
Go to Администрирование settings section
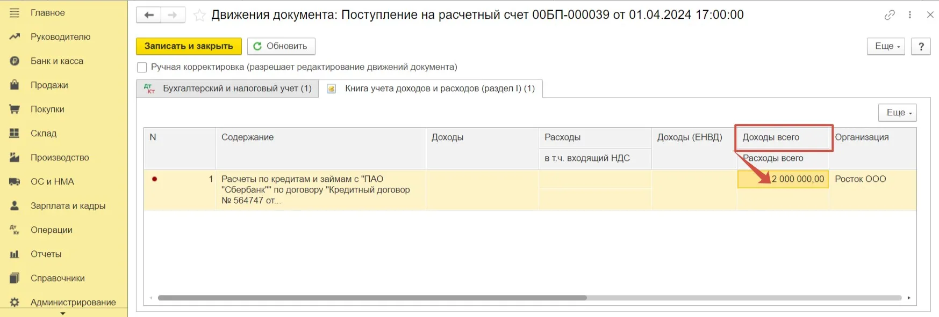73,303
